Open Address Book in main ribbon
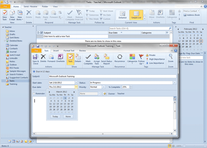The height and width of the screenshot is (148, 207). 191,15
